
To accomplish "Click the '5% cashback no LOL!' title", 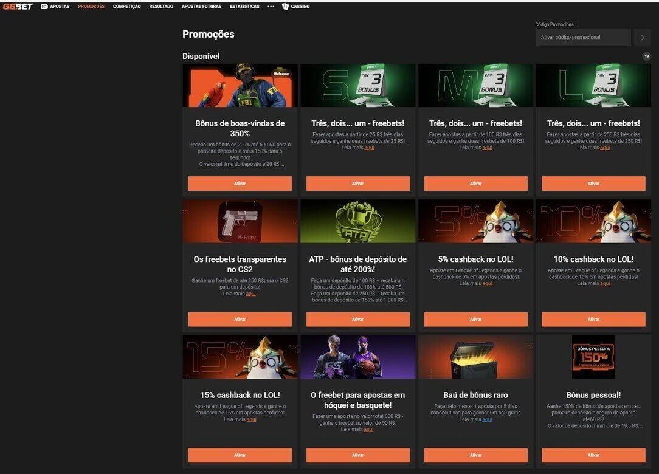I will pos(476,259).
